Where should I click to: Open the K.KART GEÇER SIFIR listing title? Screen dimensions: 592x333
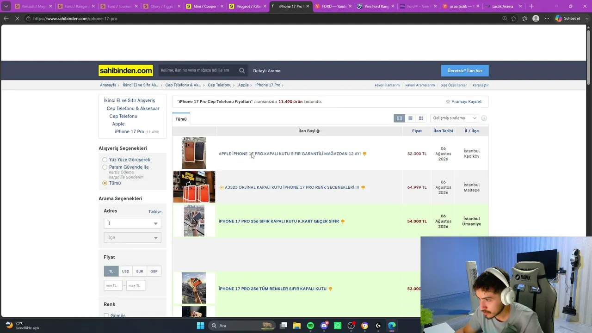[x=279, y=222]
